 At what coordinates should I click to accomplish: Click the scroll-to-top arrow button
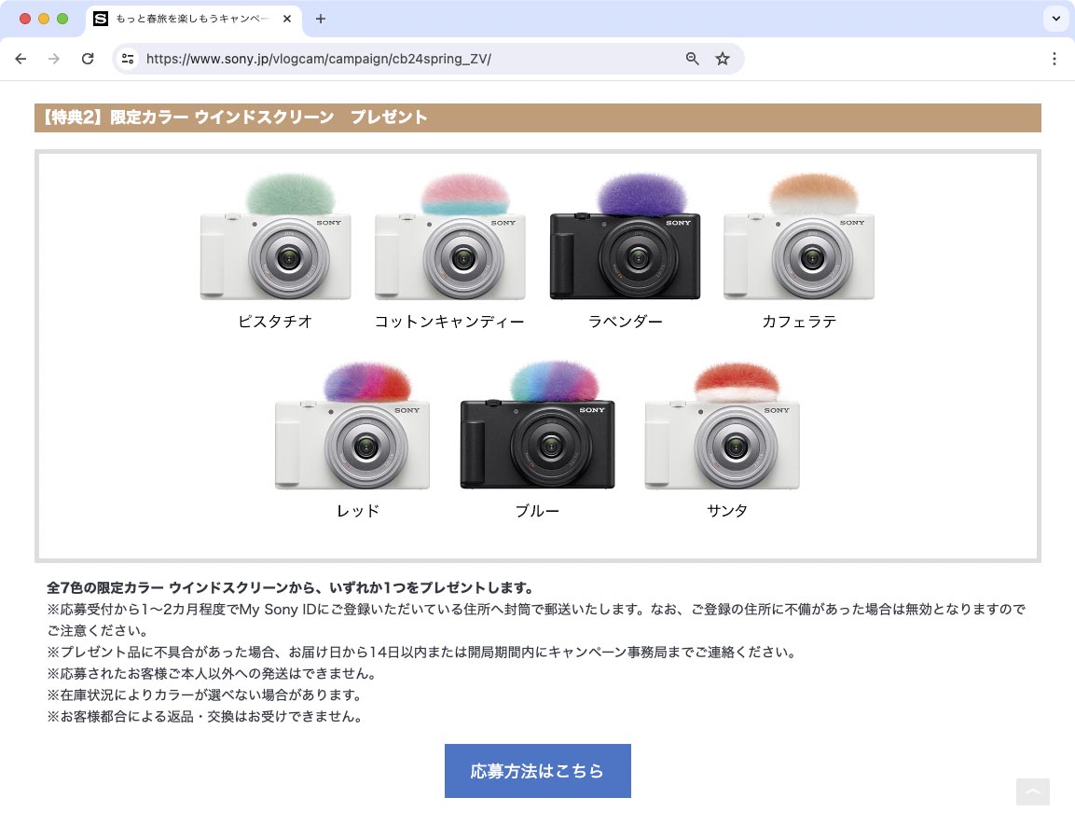point(1032,791)
